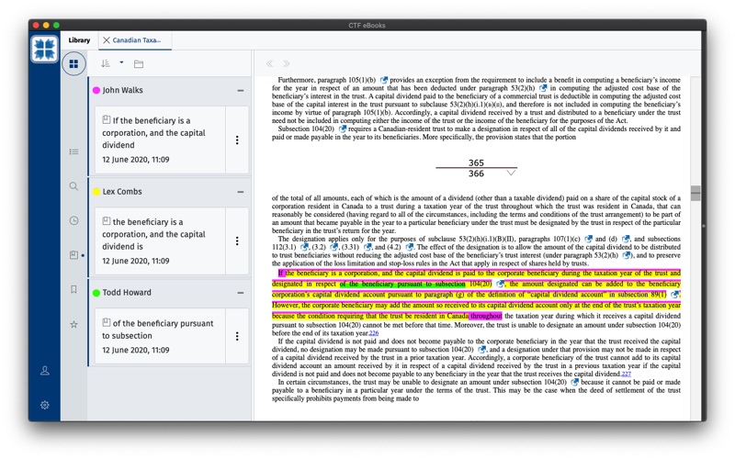Expand the 365/366 fraction dropdown arrow
Image resolution: width=735 pixels, height=459 pixels.
[511, 173]
